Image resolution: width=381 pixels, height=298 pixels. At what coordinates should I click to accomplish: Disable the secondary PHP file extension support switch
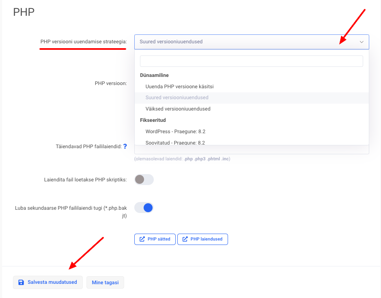pyautogui.click(x=144, y=208)
